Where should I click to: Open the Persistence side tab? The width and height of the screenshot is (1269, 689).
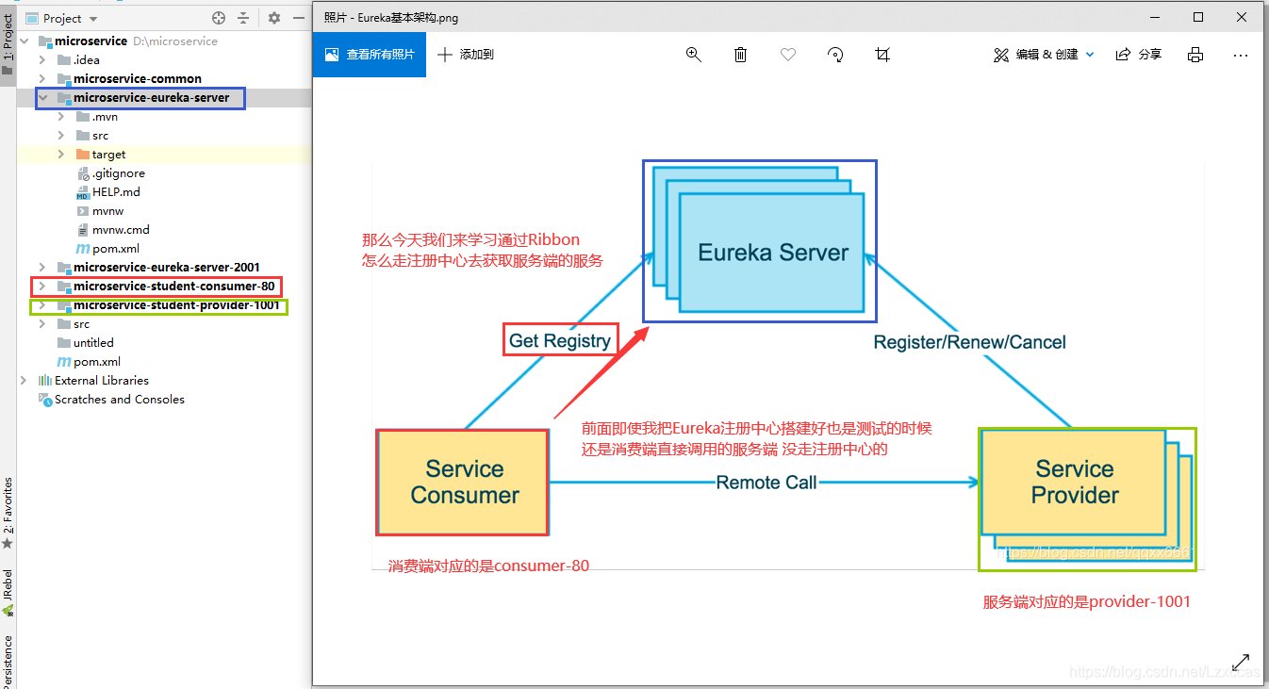pyautogui.click(x=8, y=660)
